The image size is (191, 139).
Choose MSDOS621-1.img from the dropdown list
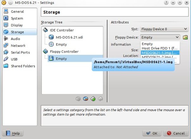(x=160, y=53)
